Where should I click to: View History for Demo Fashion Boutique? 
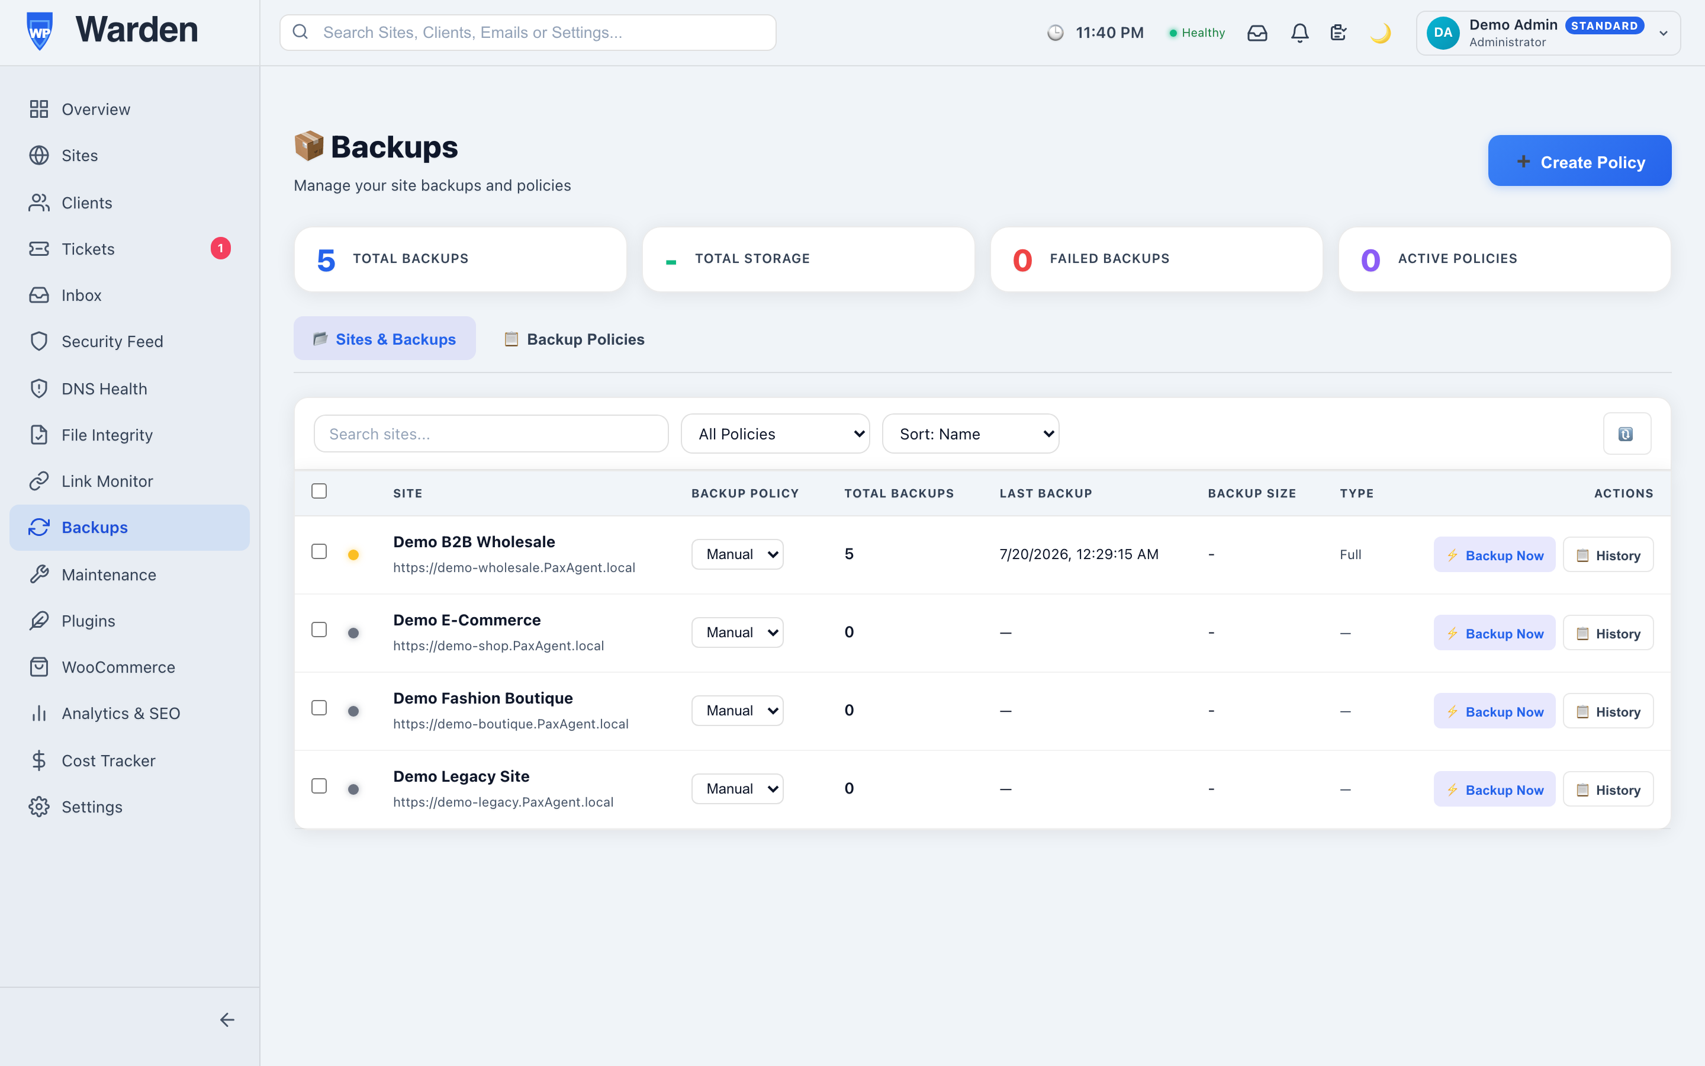[1608, 711]
